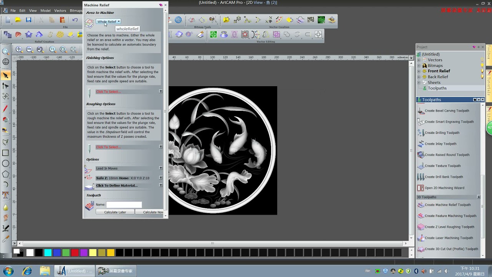Click the blue sphere mesh icon

(x=178, y=20)
